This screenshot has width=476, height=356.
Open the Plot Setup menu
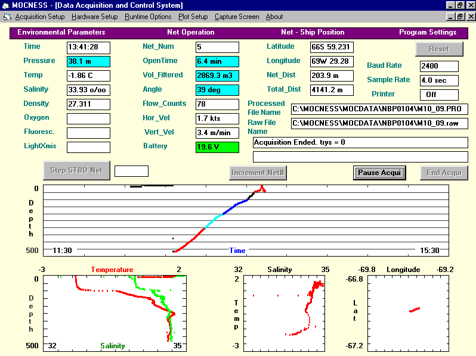point(193,17)
